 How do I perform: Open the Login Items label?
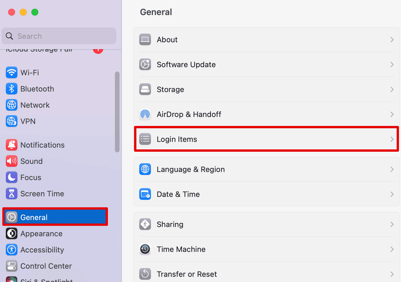[x=177, y=139]
